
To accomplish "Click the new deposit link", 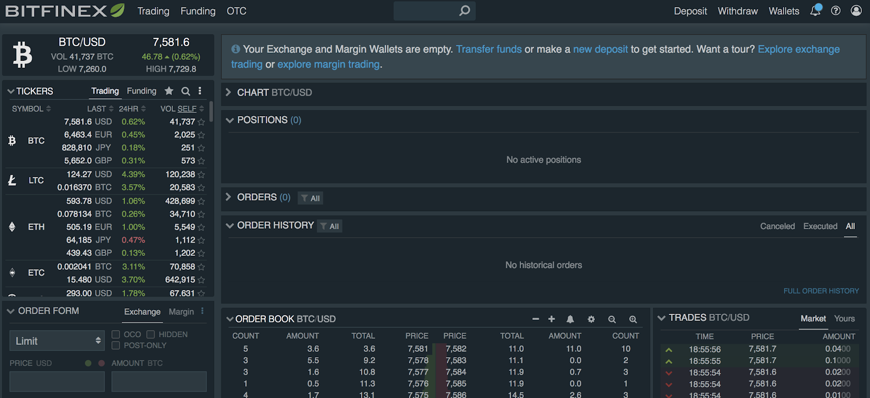I will point(600,49).
